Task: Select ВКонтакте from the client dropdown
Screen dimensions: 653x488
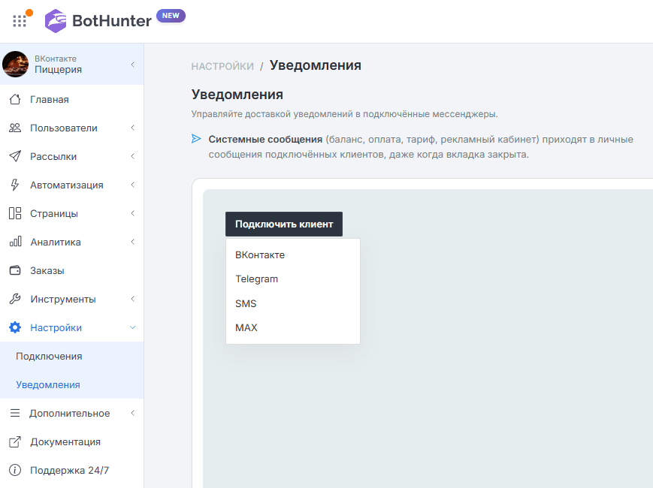Action: [x=293, y=255]
